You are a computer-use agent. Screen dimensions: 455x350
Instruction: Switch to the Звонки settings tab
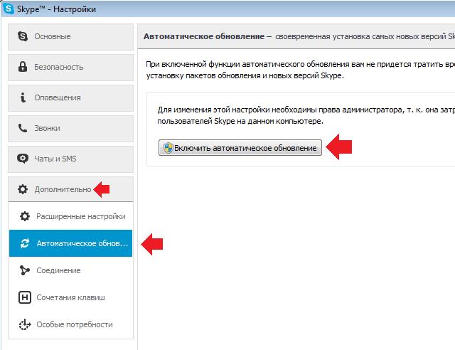[x=70, y=128]
